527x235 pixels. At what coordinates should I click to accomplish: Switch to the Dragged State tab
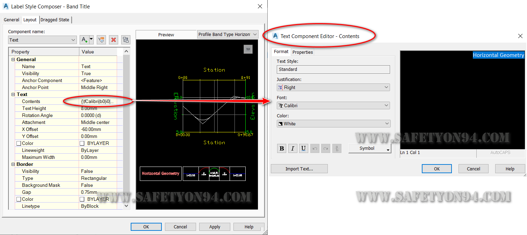click(x=55, y=20)
